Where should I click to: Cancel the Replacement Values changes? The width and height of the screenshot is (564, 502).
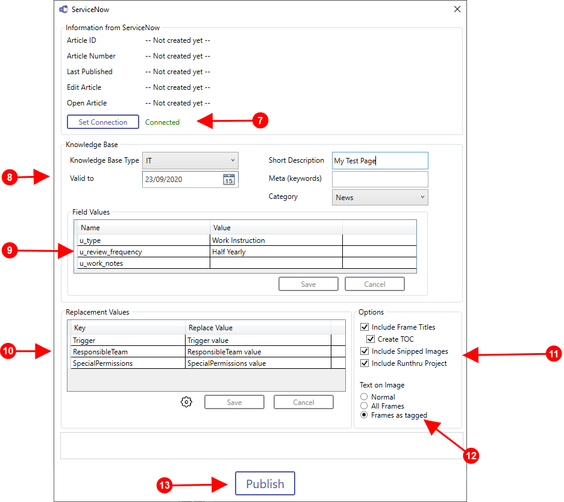304,402
